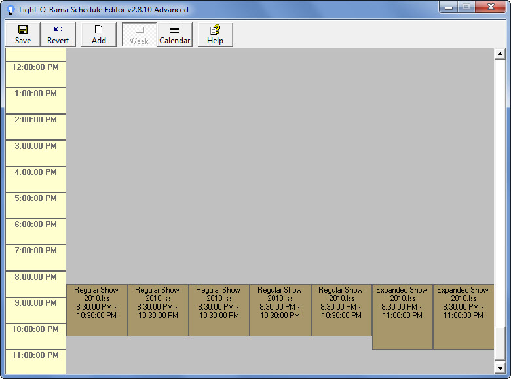
Task: Click the 6:00:00 PM time label
Action: 35,232
